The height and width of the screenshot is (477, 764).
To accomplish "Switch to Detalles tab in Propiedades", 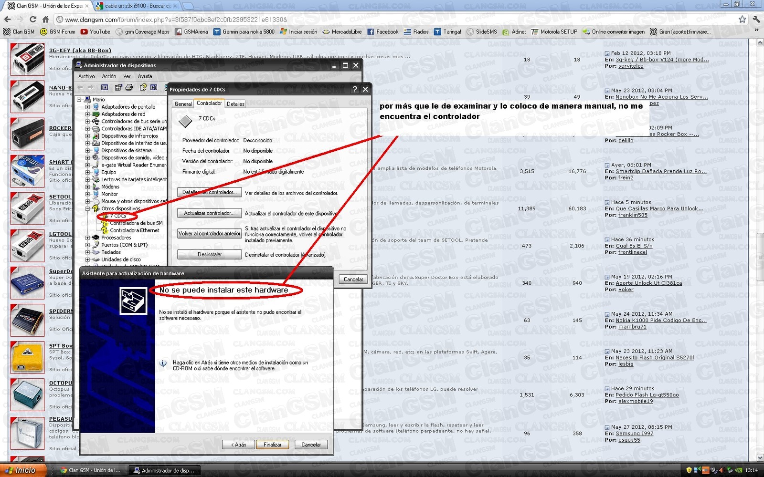I will coord(235,104).
